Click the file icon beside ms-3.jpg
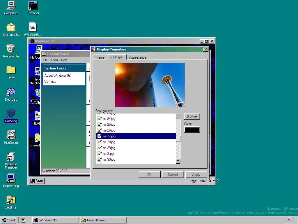This screenshot has width=298, height=224. [x=100, y=154]
